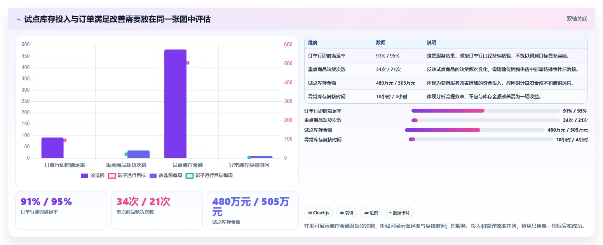Select the blue 重点商品缺货次数 bar in chart
Image resolution: width=603 pixels, height=245 pixels.
pyautogui.click(x=138, y=154)
